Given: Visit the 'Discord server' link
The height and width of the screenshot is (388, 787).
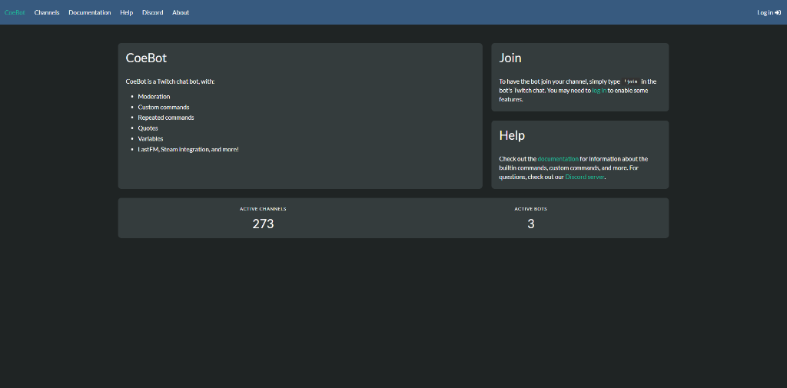Looking at the screenshot, I should tap(585, 177).
